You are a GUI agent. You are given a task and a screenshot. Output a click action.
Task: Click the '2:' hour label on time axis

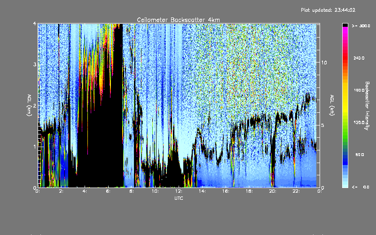point(61,191)
